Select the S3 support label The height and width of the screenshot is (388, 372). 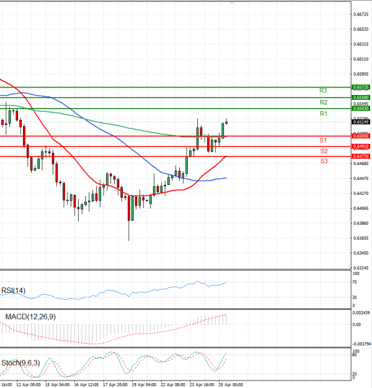pyautogui.click(x=324, y=161)
